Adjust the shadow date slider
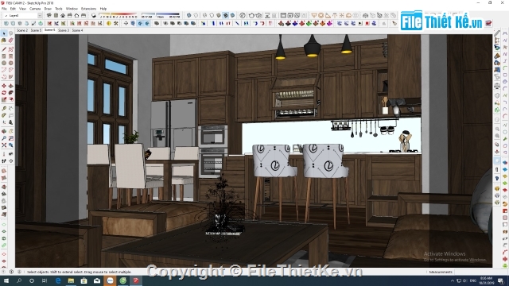This screenshot has width=509, height=286. pos(119,15)
